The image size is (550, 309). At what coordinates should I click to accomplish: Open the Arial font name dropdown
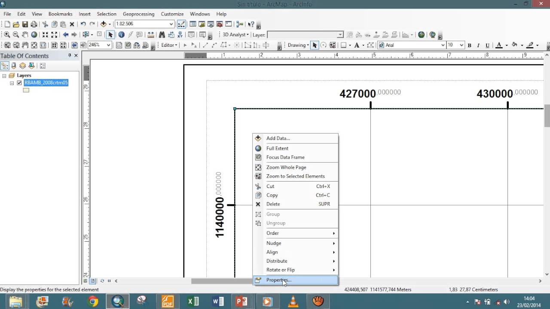pyautogui.click(x=443, y=45)
